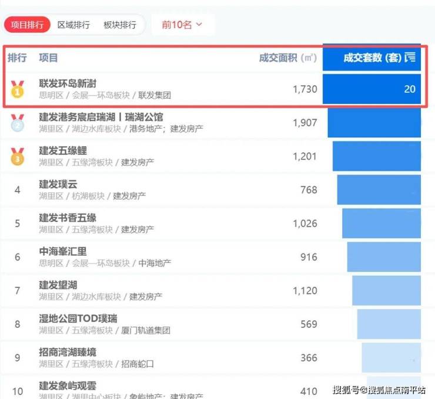Click the area value 916
Viewport: 435px width, 399px height.
[x=309, y=257]
